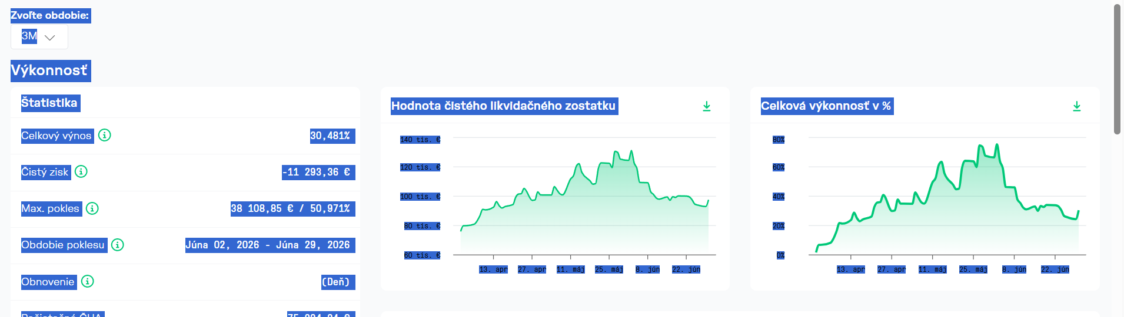1124x317 pixels.
Task: Click the Výkonnosť section heading
Action: (x=51, y=71)
